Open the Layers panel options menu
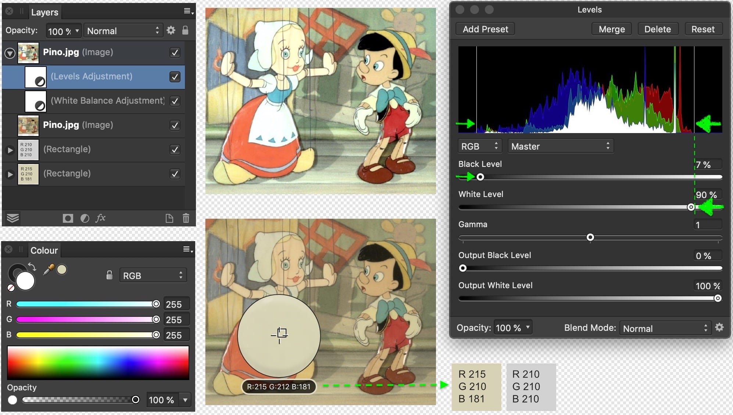Viewport: 733px width, 415px height. [189, 11]
